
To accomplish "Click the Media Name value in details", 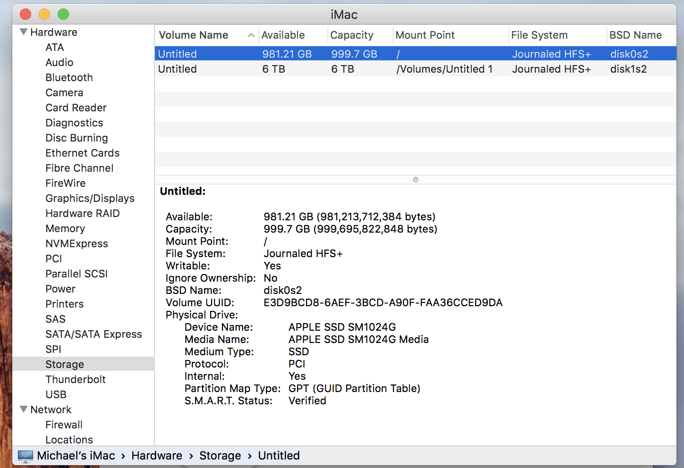I will point(359,339).
